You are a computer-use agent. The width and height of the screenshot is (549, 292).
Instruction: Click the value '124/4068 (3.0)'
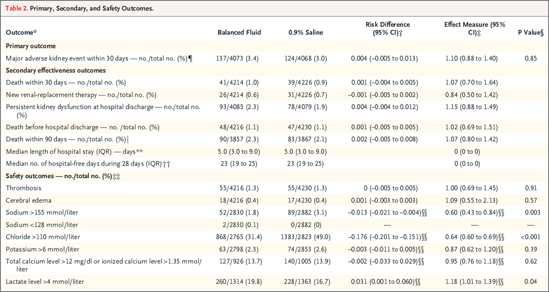pyautogui.click(x=305, y=58)
